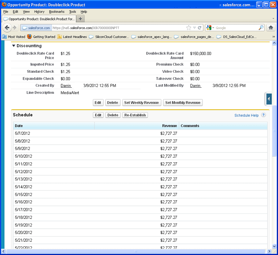278x255 pixels.
Task: Click the forward navigation arrow
Action: tap(15, 28)
